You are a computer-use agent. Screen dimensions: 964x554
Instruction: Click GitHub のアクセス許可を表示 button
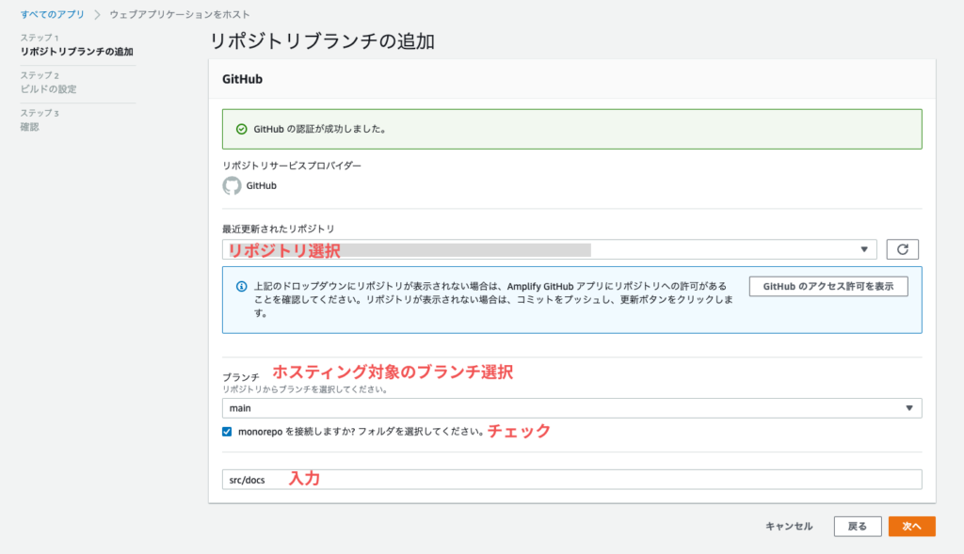click(x=828, y=286)
